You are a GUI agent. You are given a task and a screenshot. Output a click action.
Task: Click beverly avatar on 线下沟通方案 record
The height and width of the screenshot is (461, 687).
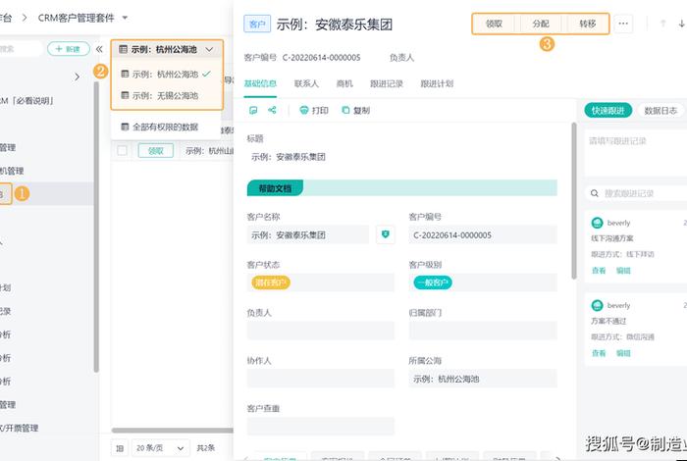(597, 223)
